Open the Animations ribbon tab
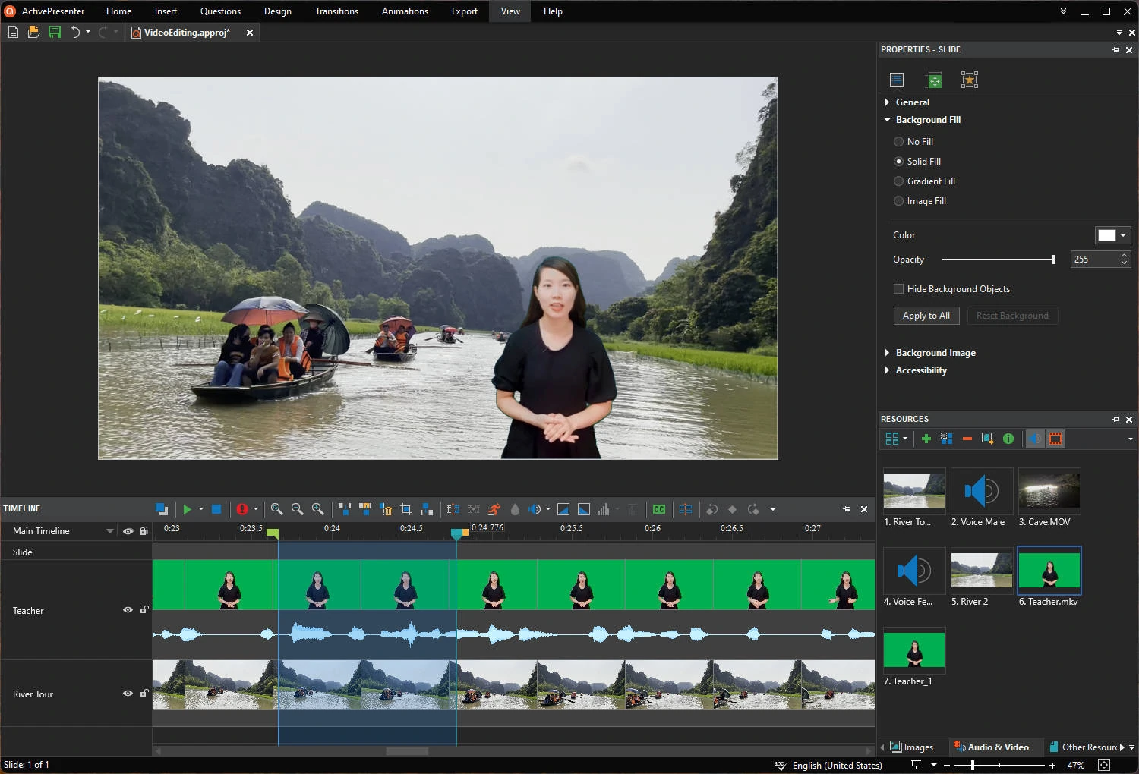 [405, 11]
